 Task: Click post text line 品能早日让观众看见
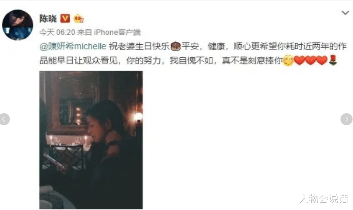pos(79,61)
